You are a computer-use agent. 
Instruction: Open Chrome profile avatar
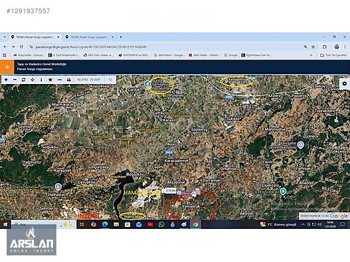coord(337,47)
